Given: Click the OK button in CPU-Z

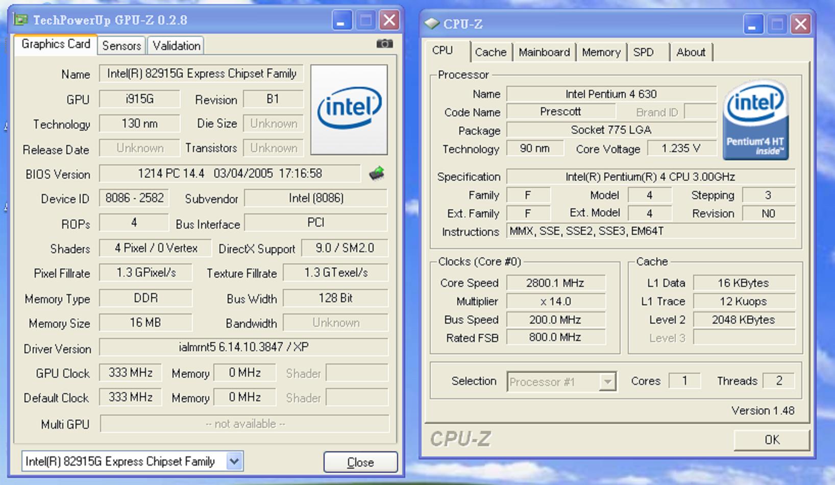Looking at the screenshot, I should pyautogui.click(x=772, y=440).
